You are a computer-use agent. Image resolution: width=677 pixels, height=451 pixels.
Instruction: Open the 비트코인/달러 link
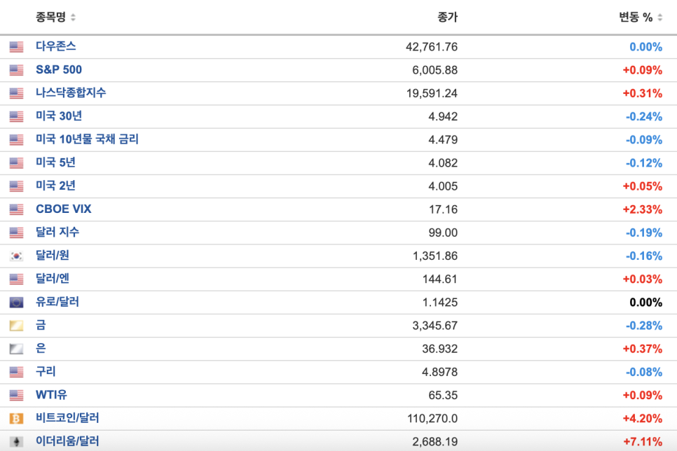[x=67, y=418]
